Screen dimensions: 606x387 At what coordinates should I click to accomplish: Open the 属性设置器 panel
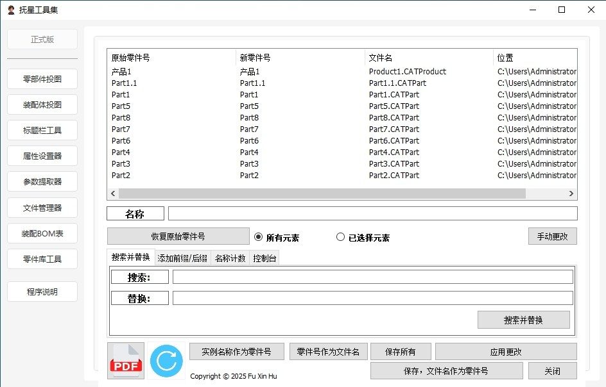point(42,156)
